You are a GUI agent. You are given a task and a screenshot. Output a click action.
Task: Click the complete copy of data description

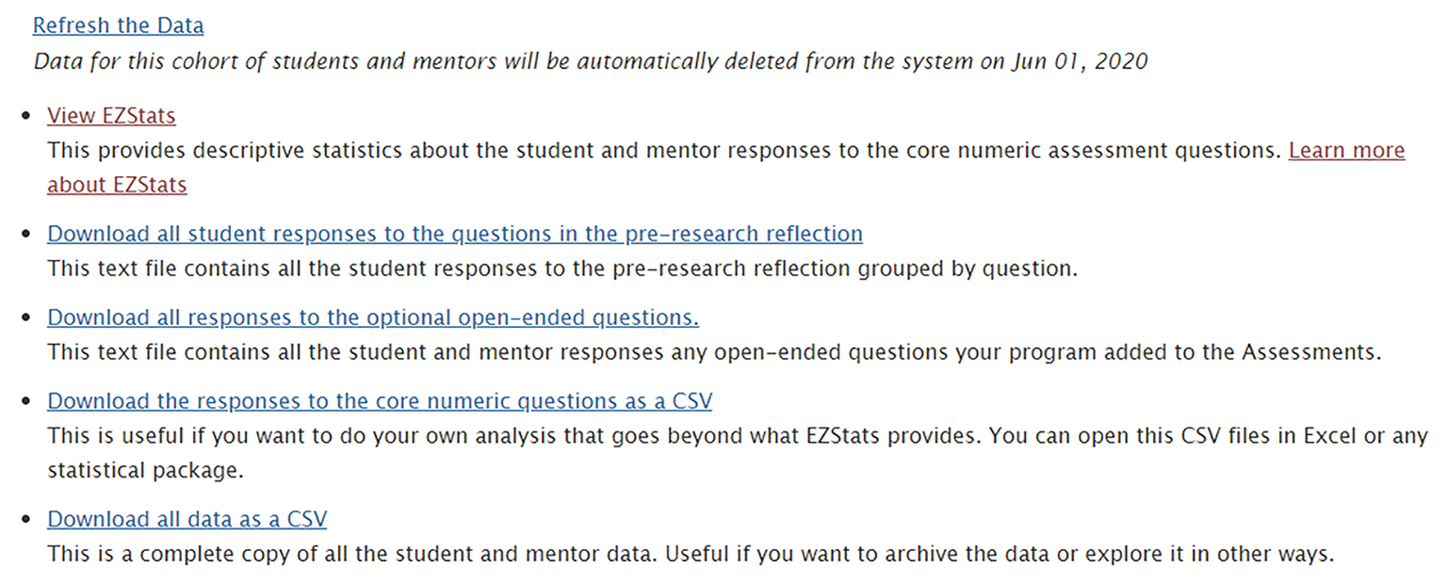690,554
